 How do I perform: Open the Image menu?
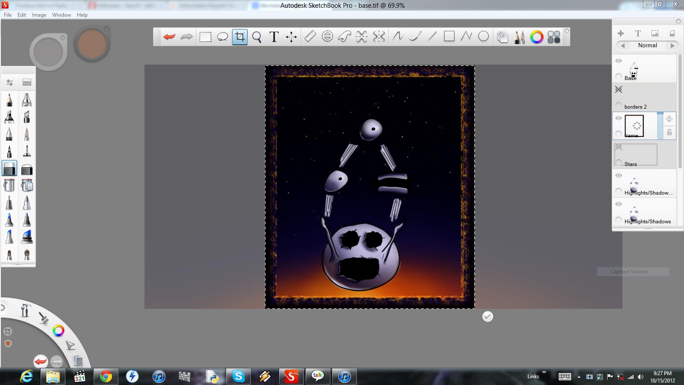click(39, 15)
